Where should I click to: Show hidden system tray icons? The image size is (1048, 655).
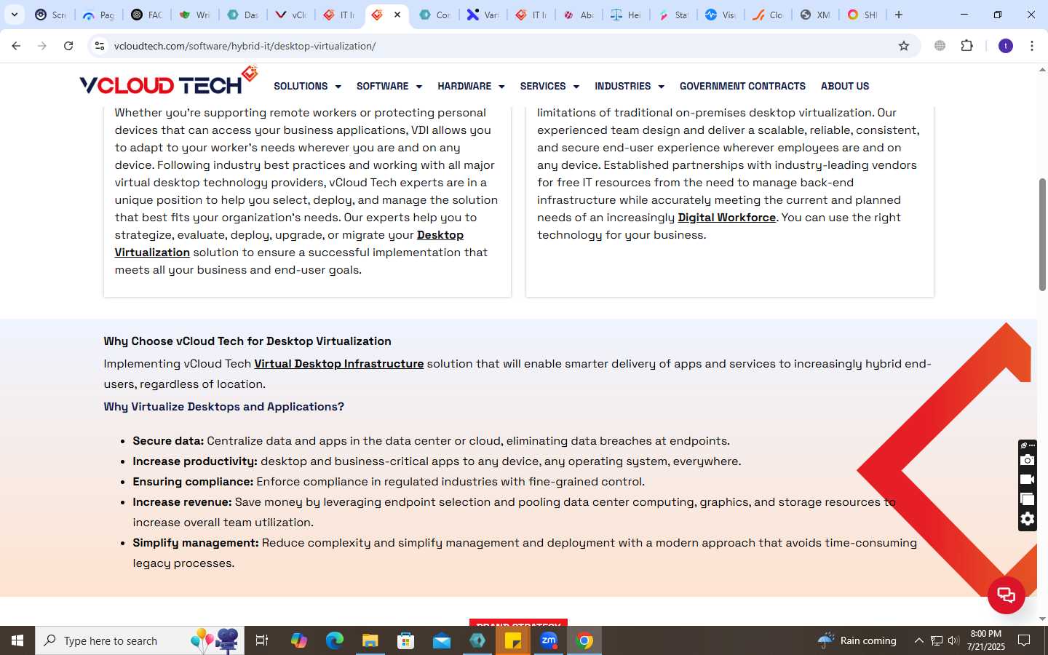[918, 640]
